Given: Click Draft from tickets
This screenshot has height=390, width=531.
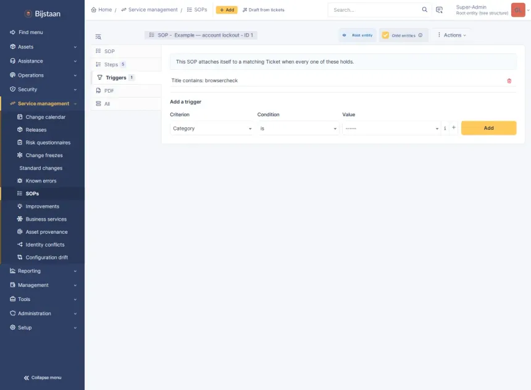Looking at the screenshot, I should coord(264,10).
